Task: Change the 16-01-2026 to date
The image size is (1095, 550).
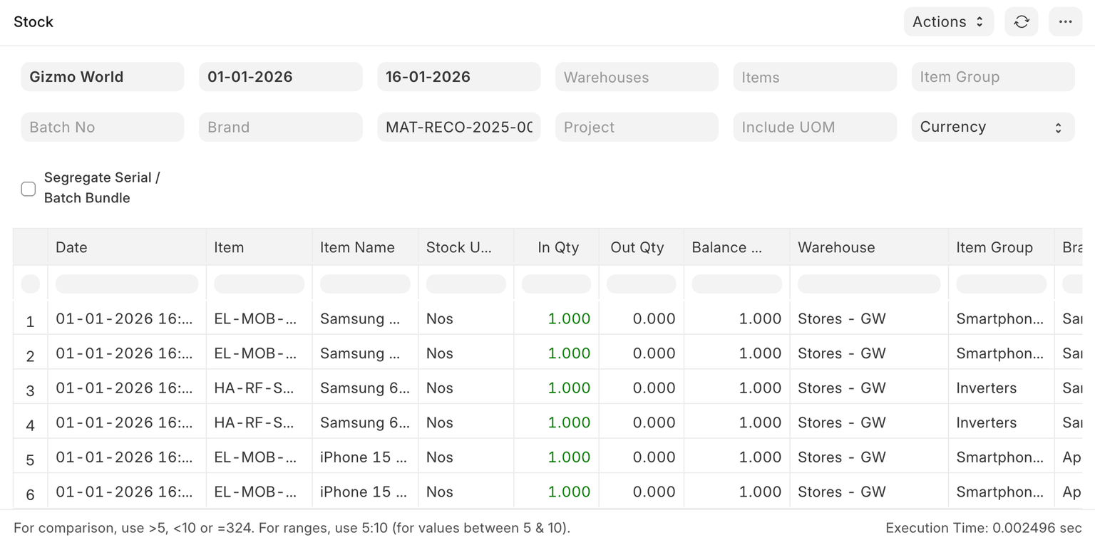Action: point(458,77)
